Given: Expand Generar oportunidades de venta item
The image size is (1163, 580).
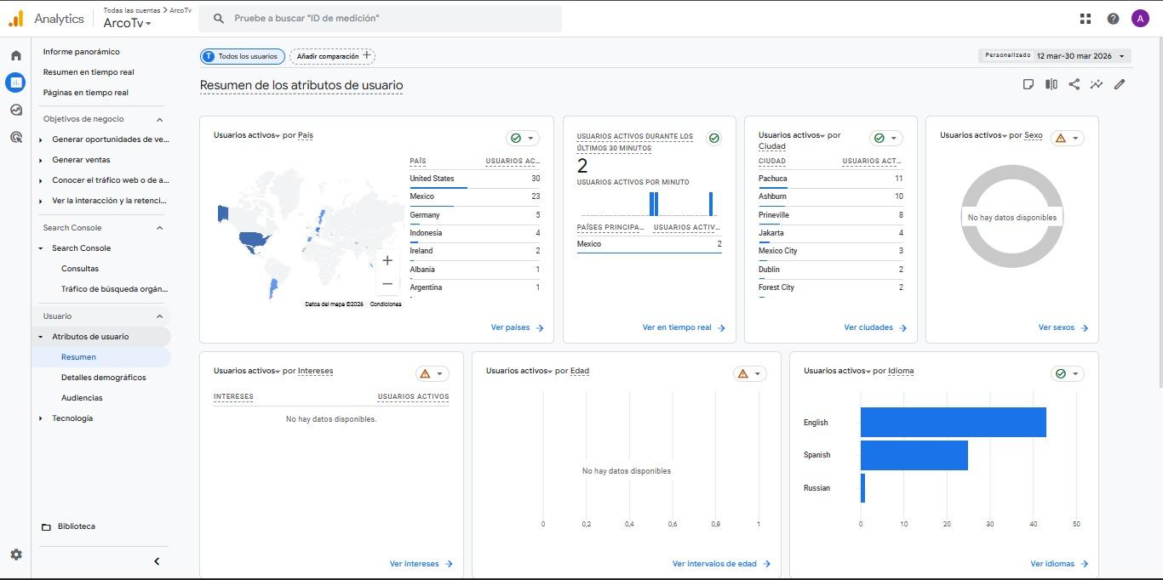Looking at the screenshot, I should (41, 139).
